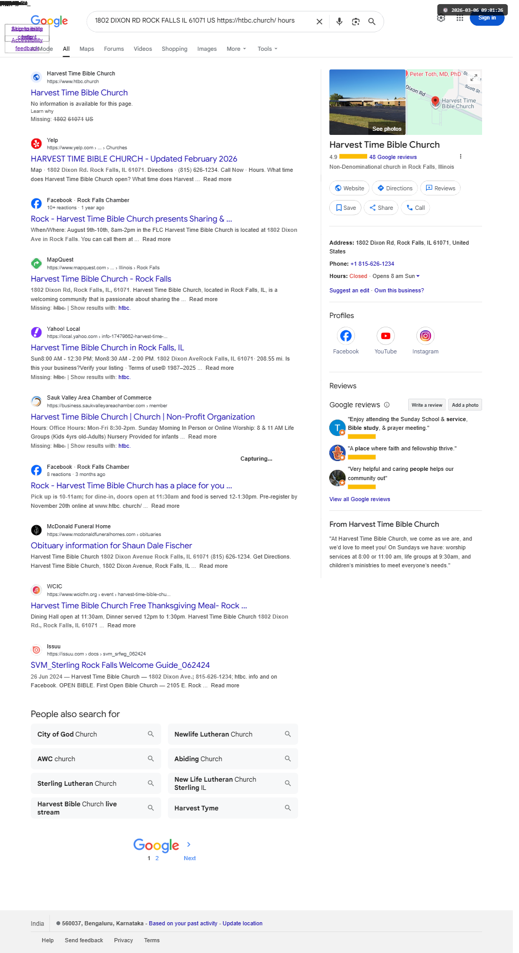Expand the map with the fullscreen icon
The image size is (519, 953).
[x=474, y=77]
